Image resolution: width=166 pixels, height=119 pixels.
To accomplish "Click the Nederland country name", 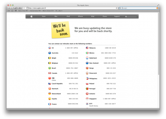I will [93, 58].
